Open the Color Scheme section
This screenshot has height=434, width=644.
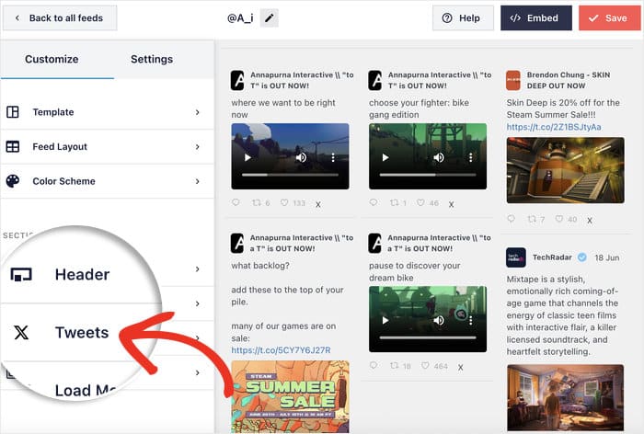pos(107,181)
